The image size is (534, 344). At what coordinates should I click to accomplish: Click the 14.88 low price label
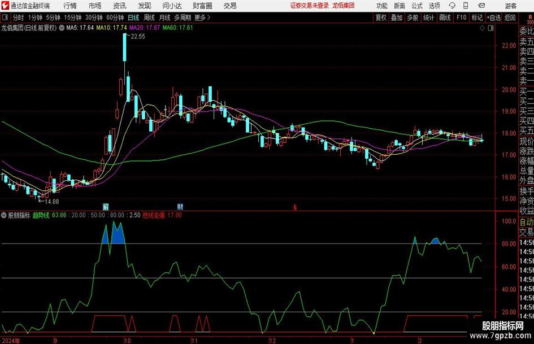click(52, 202)
